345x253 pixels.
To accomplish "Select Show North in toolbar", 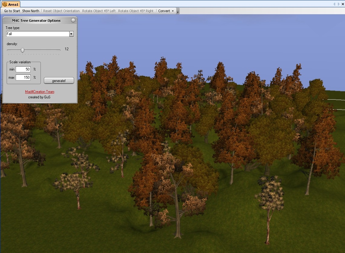I will [31, 11].
